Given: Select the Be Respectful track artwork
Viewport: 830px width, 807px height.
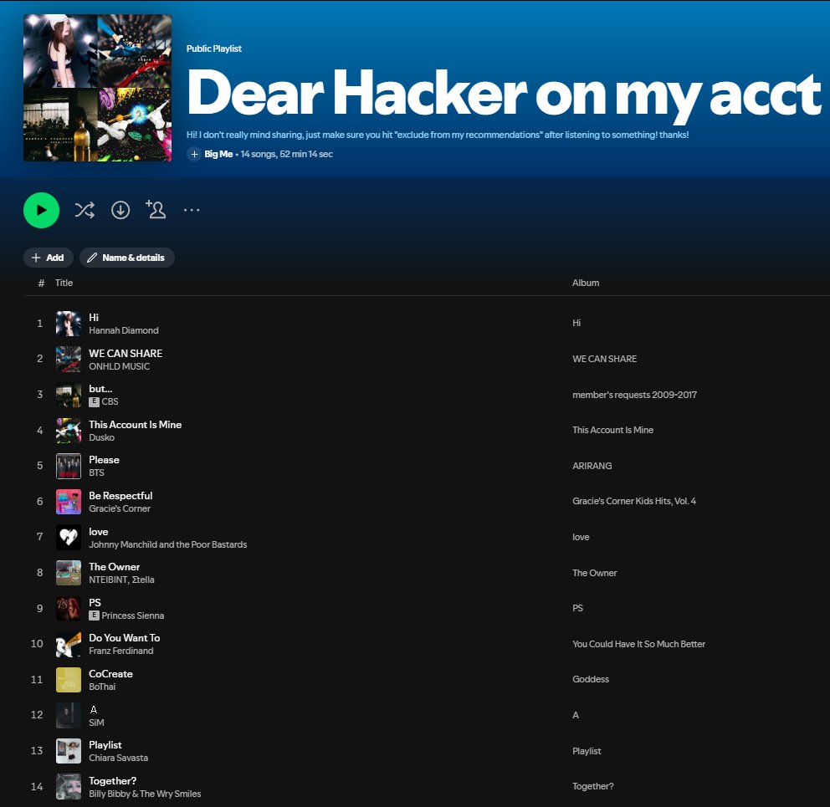Looking at the screenshot, I should 69,502.
